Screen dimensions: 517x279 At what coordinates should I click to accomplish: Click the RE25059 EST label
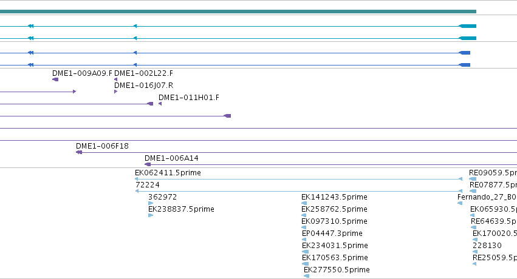coord(495,258)
